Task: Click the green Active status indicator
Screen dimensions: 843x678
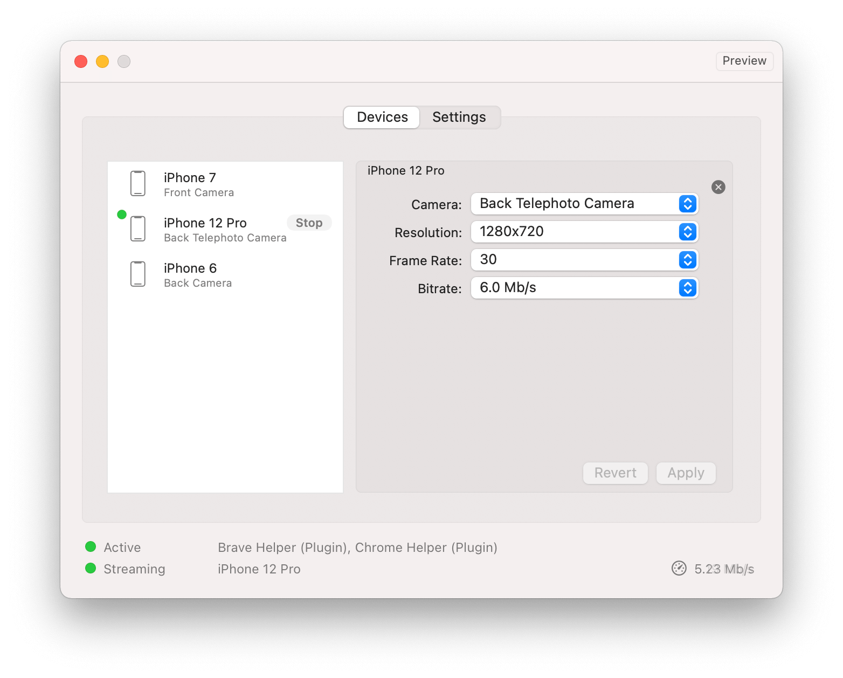Action: click(91, 546)
